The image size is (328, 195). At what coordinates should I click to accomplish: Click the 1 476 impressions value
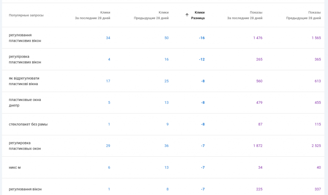(258, 38)
